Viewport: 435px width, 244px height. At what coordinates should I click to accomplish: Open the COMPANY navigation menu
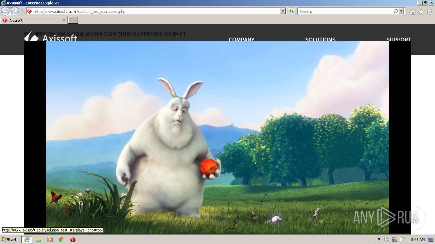point(242,39)
